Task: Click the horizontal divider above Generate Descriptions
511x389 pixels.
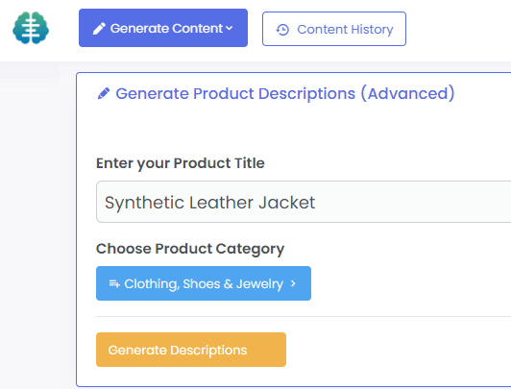Action: [x=304, y=316]
